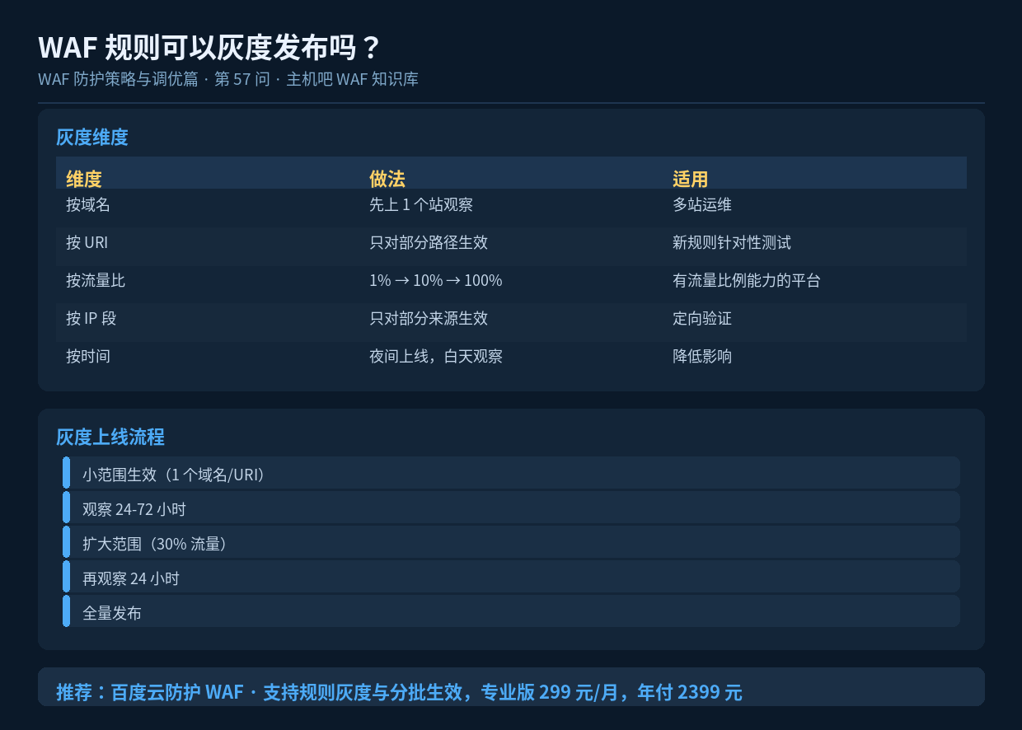Click the step '观察 24-72 小时'
This screenshot has width=1022, height=730.
(x=511, y=508)
